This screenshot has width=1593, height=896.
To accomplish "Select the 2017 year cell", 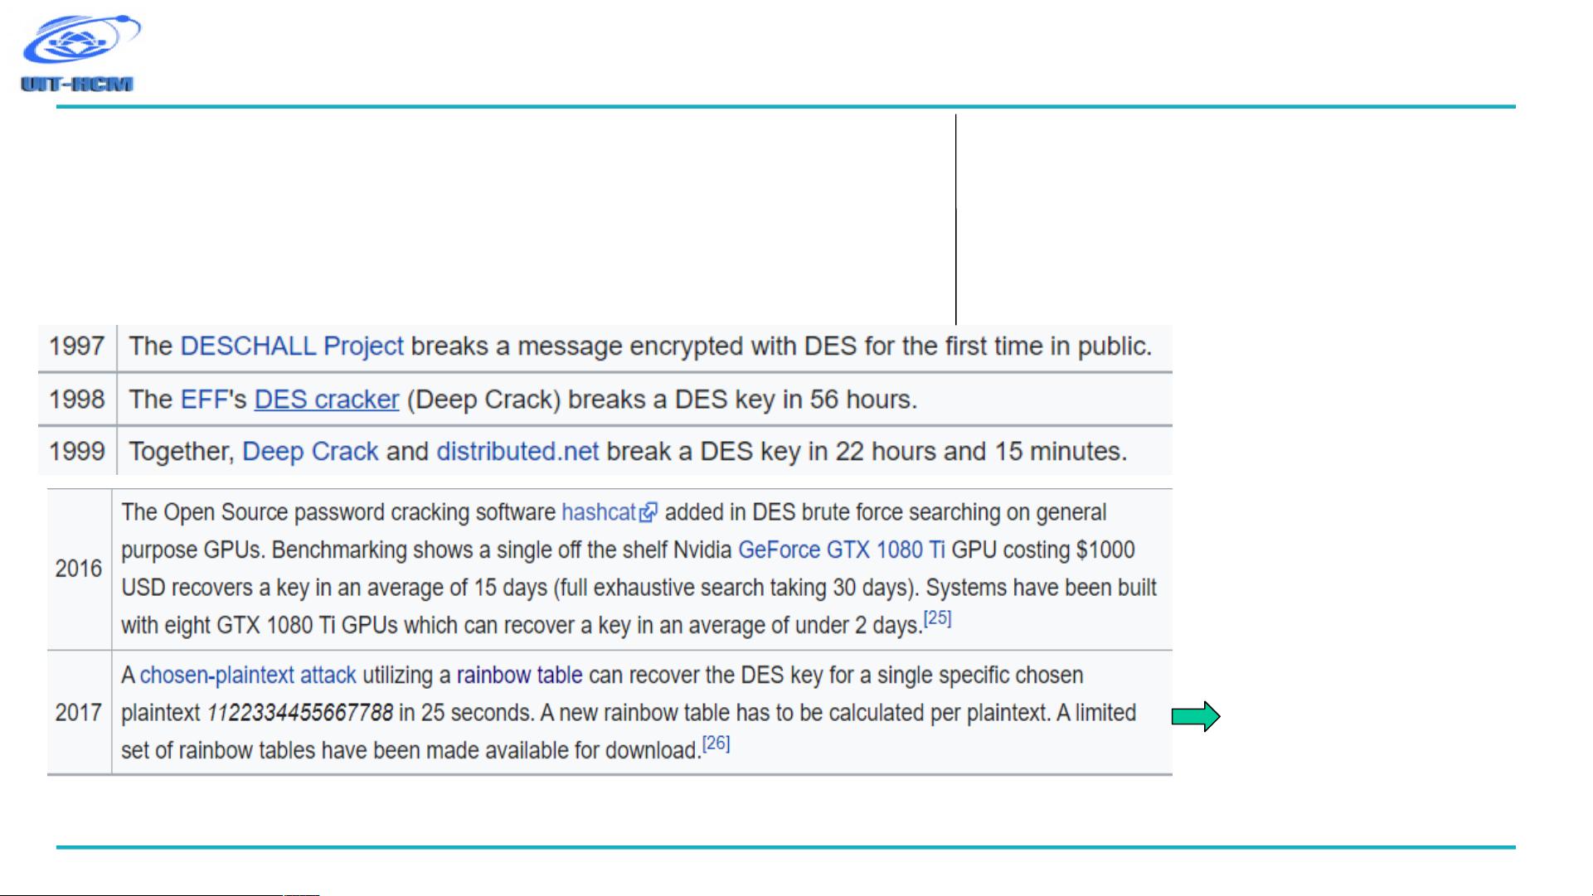I will coord(79,713).
